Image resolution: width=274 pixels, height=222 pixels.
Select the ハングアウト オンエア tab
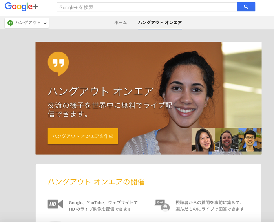click(x=160, y=23)
